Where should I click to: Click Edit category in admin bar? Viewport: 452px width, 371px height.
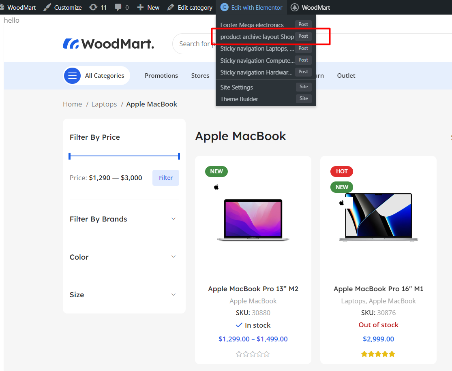coord(190,7)
